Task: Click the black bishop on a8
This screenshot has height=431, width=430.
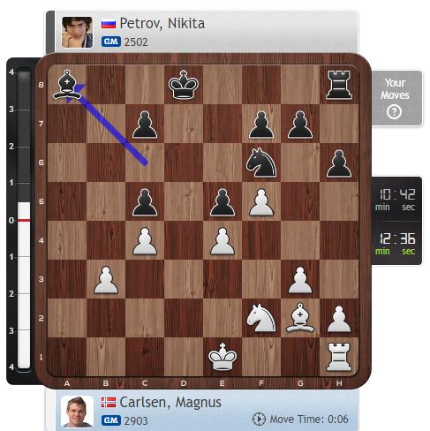Action: tap(67, 85)
